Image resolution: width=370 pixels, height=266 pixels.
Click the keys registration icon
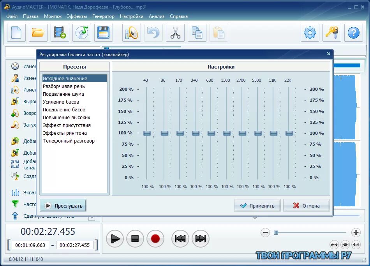(332, 33)
